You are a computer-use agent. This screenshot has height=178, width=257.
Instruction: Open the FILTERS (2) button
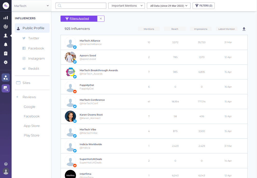coord(203,6)
